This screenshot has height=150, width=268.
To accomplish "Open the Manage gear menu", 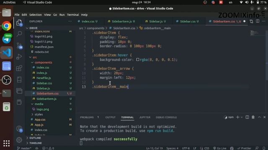I will click(19, 140).
